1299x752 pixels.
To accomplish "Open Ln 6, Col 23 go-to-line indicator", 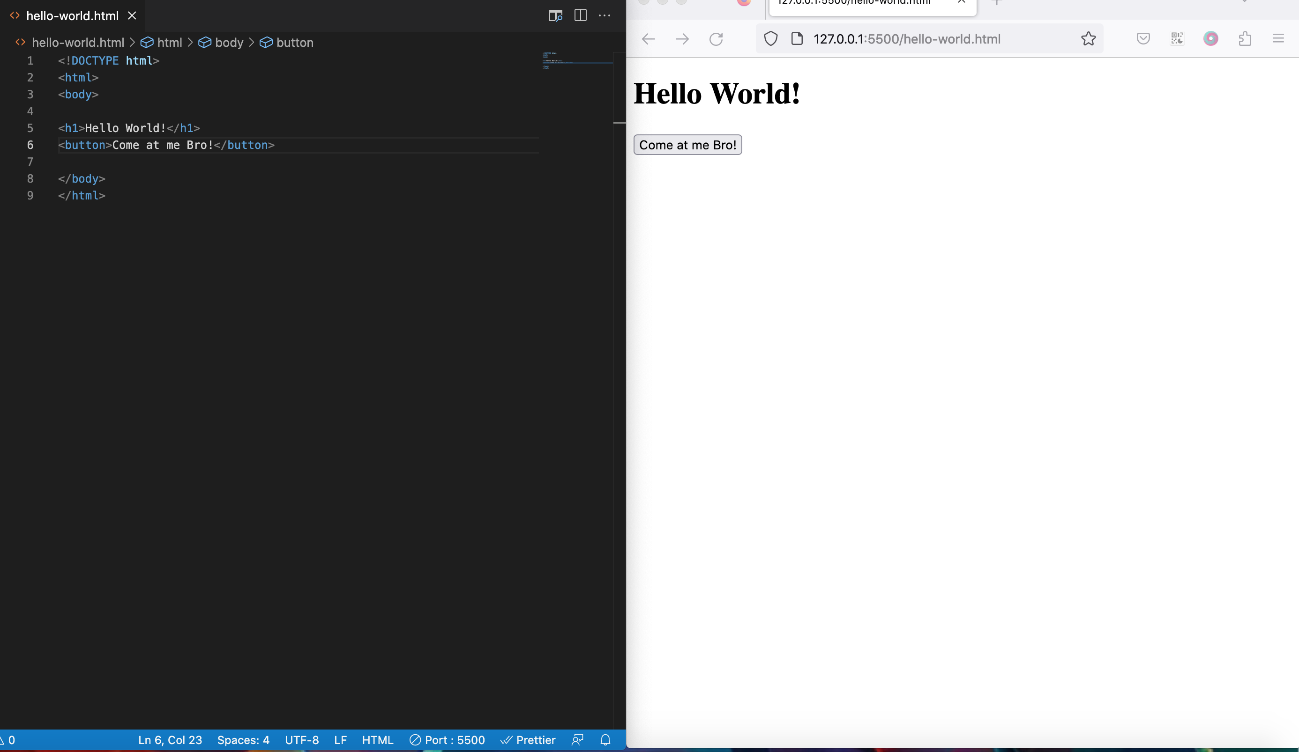I will point(170,740).
